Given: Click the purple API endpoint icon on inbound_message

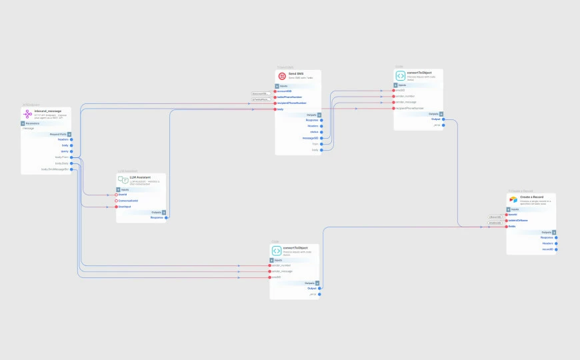Looking at the screenshot, I should (28, 114).
